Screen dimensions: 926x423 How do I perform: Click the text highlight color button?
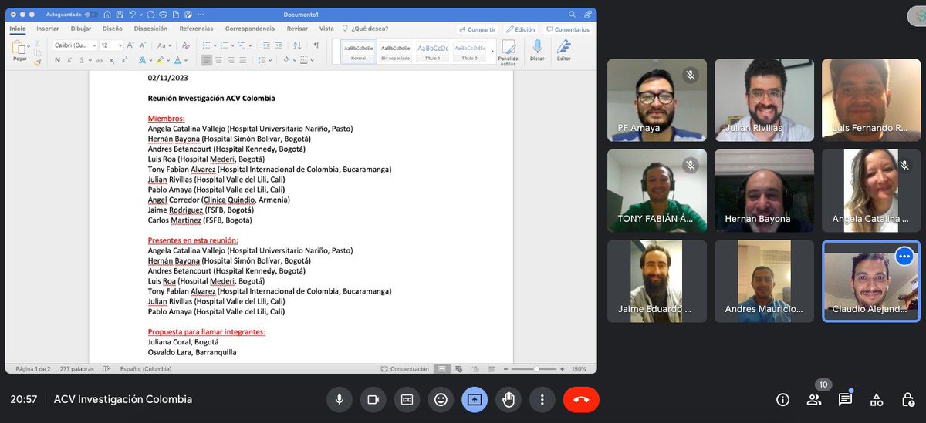pyautogui.click(x=160, y=60)
